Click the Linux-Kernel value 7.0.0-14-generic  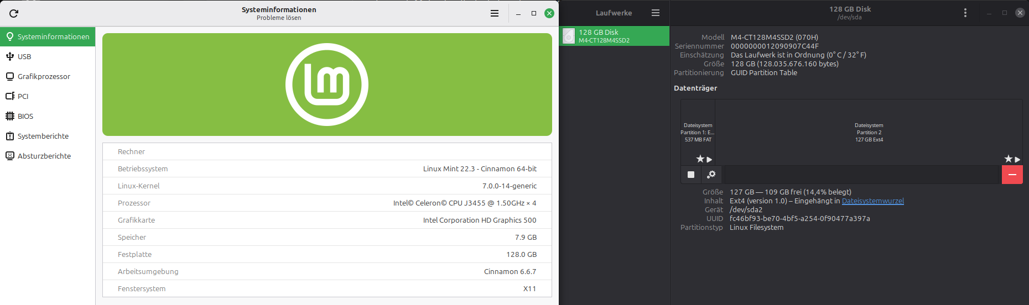tap(510, 186)
